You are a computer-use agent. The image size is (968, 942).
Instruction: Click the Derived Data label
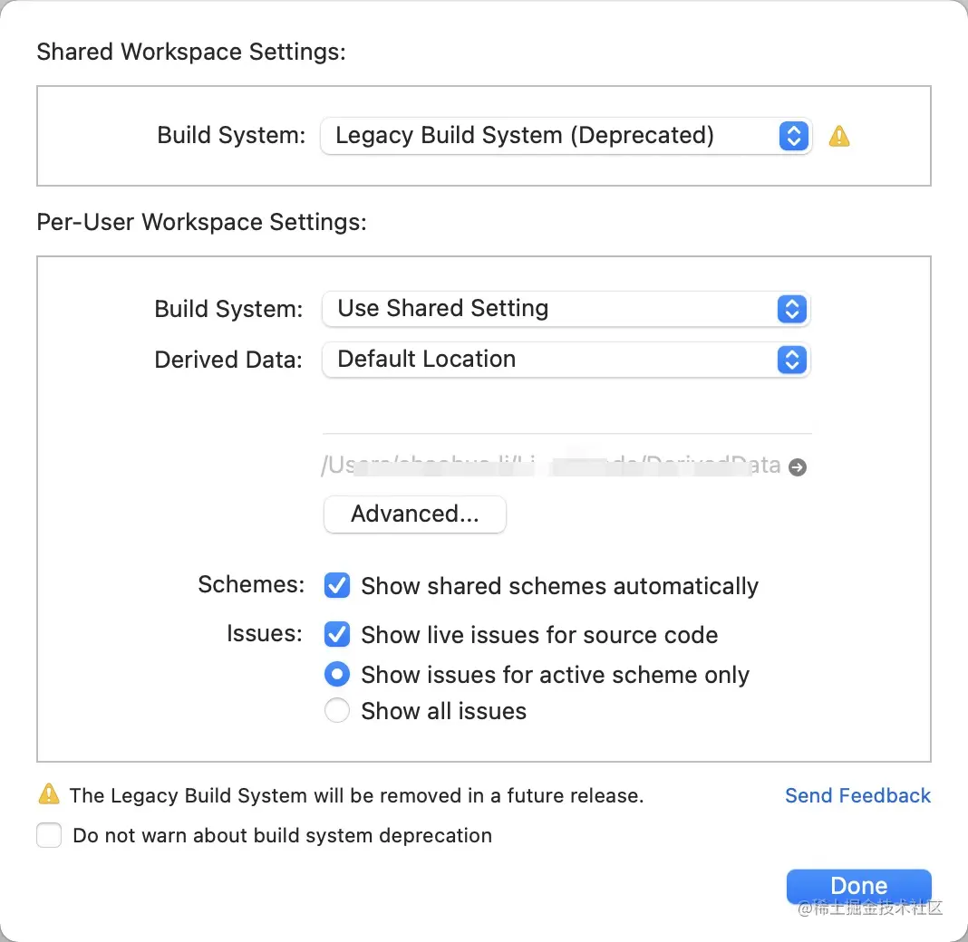pyautogui.click(x=228, y=360)
